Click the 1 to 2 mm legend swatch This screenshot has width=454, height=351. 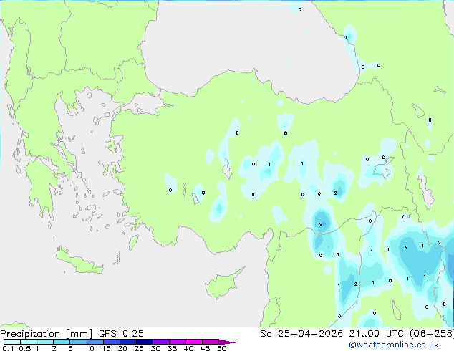point(45,342)
